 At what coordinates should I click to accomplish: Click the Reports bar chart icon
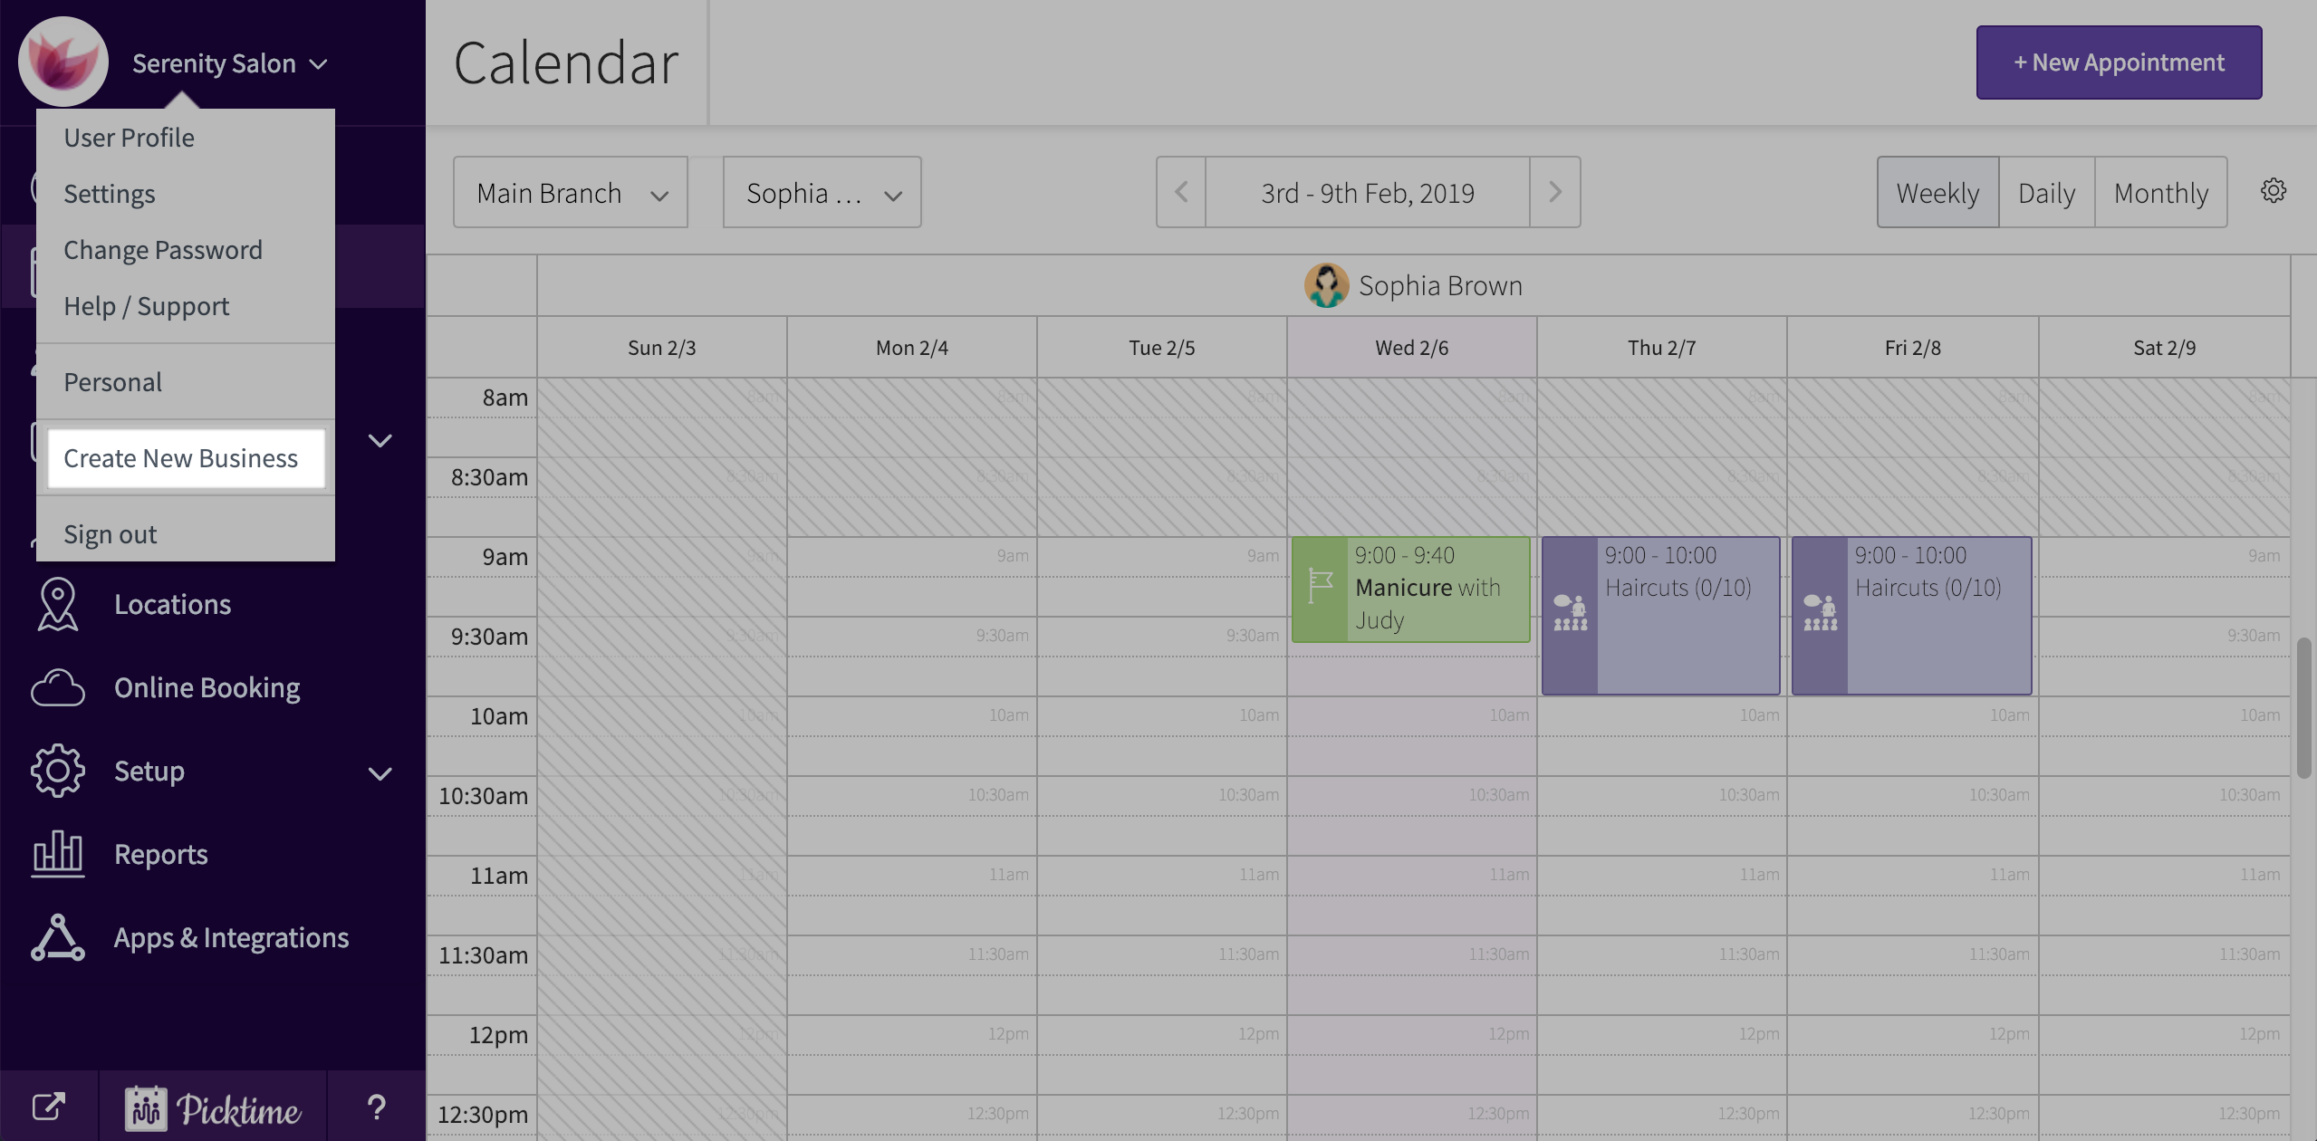58,854
